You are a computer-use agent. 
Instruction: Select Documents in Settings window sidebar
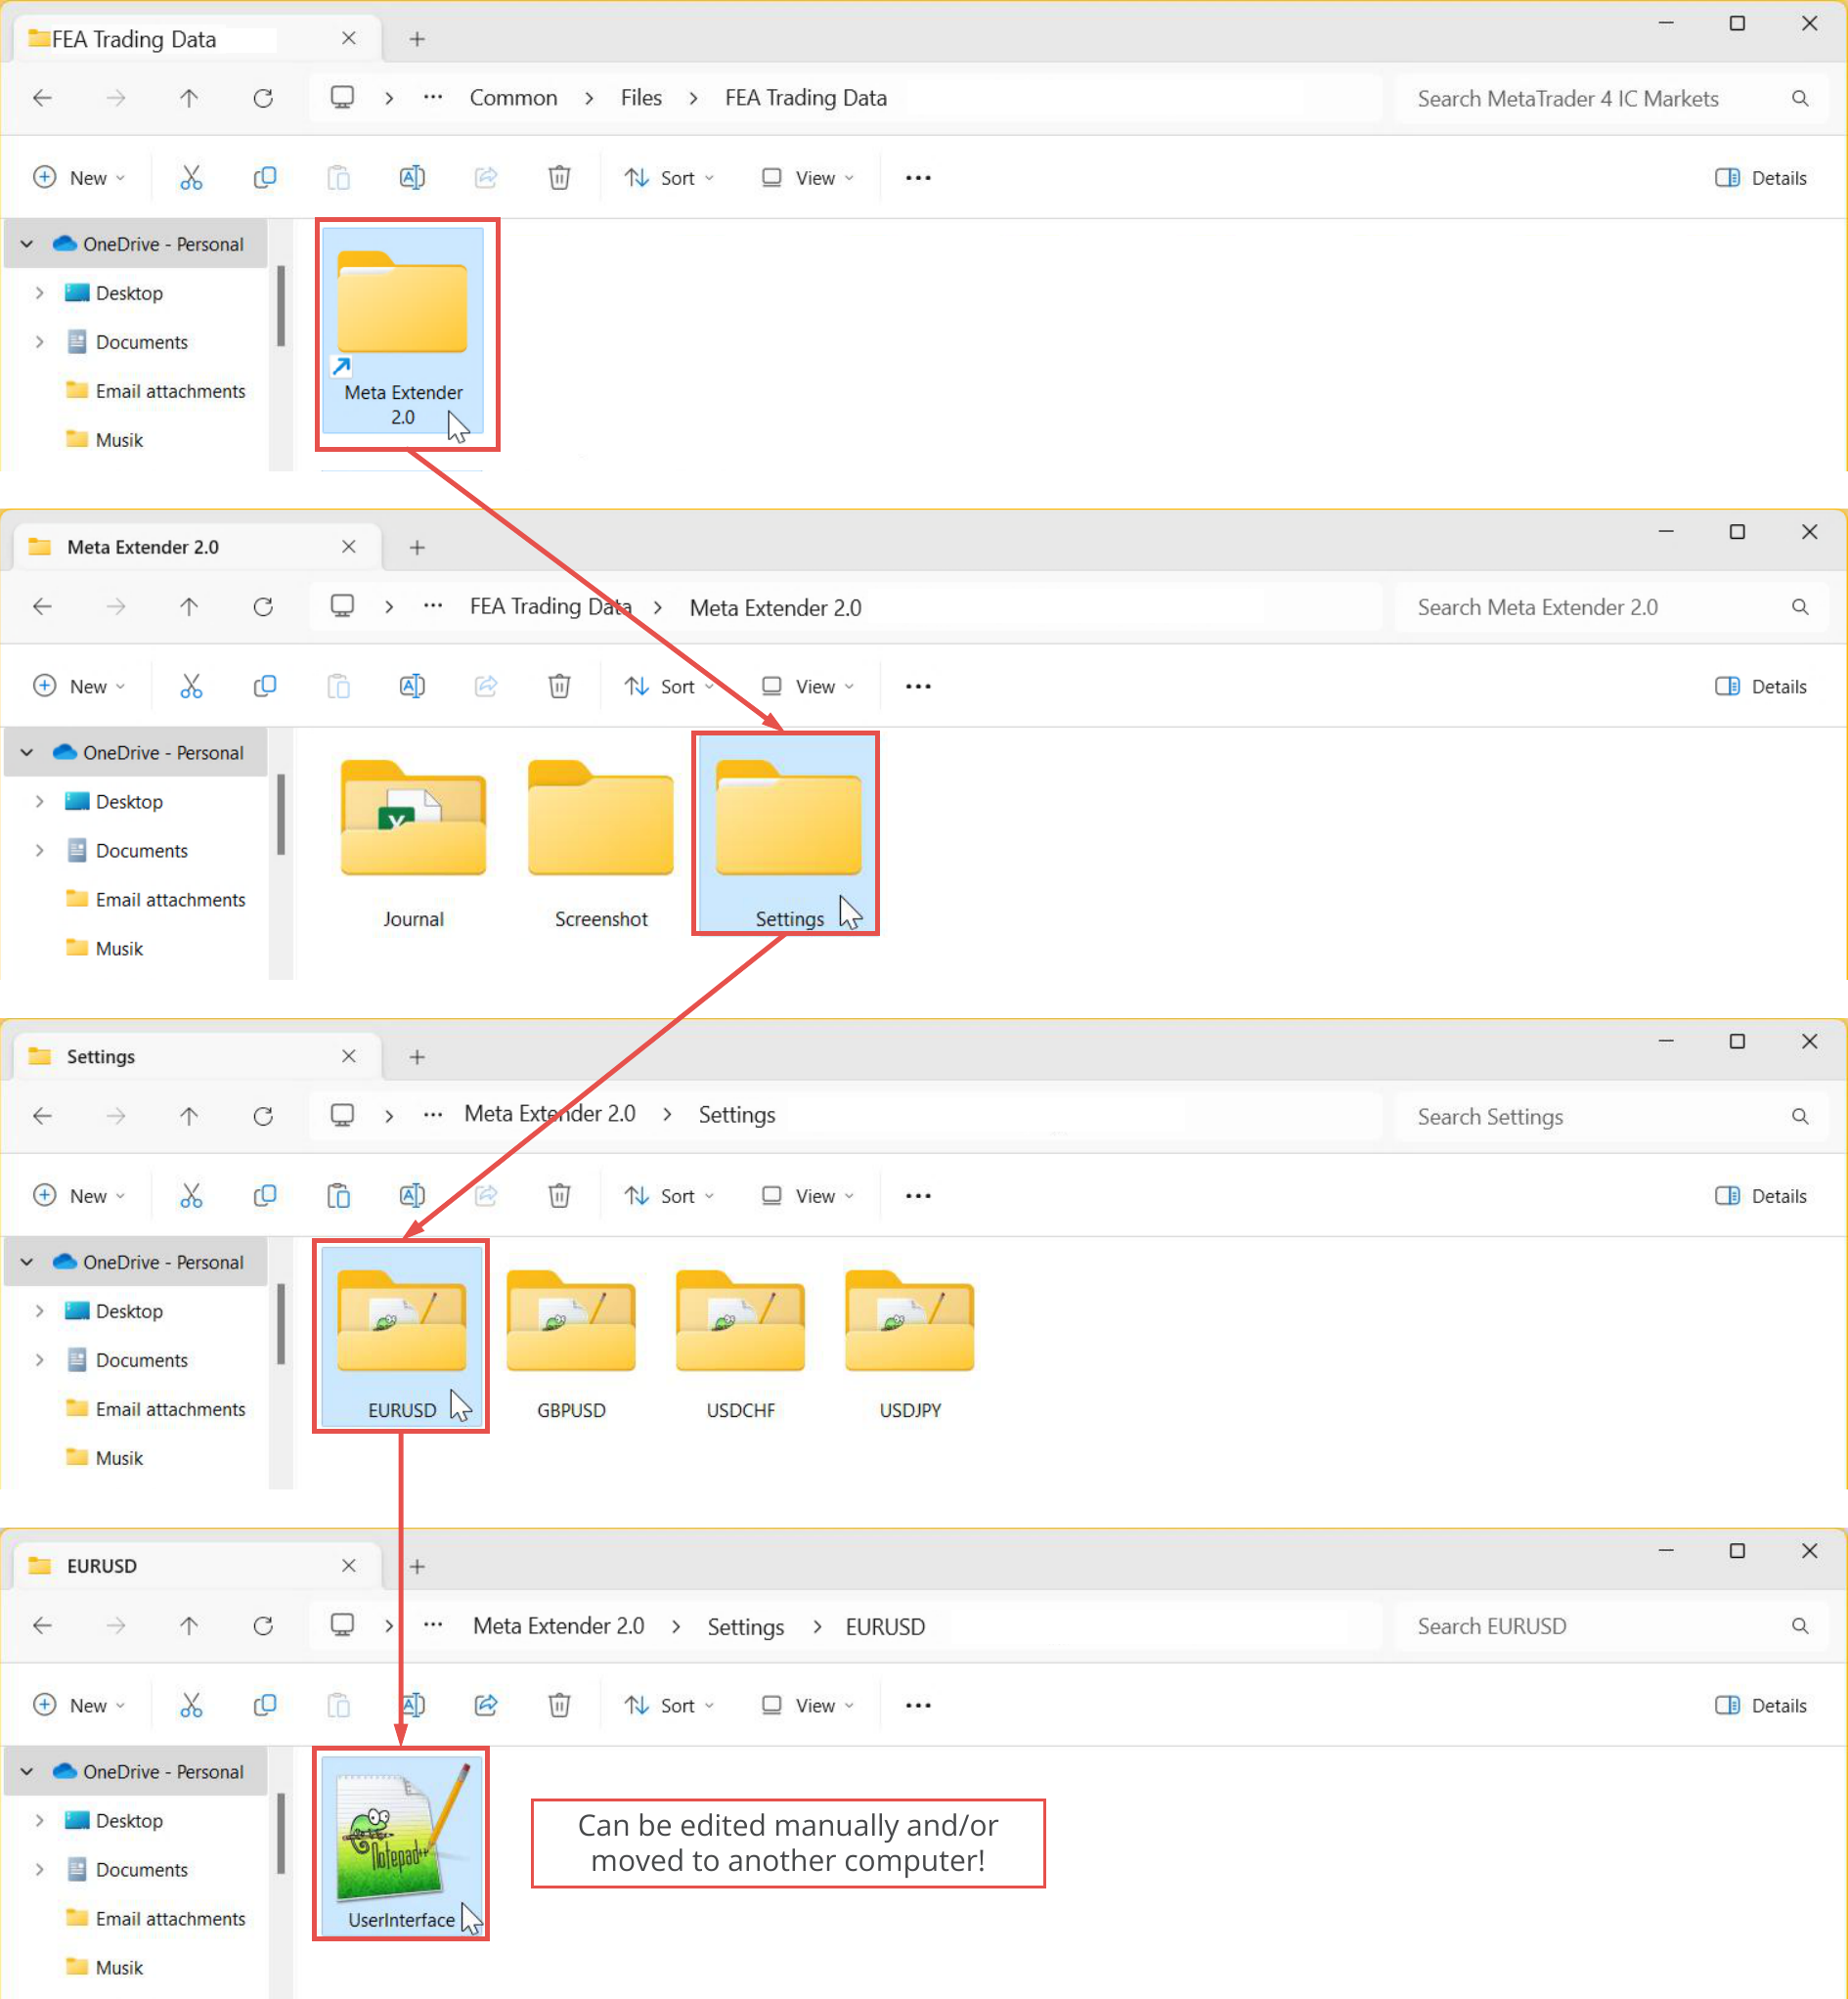(127, 1360)
